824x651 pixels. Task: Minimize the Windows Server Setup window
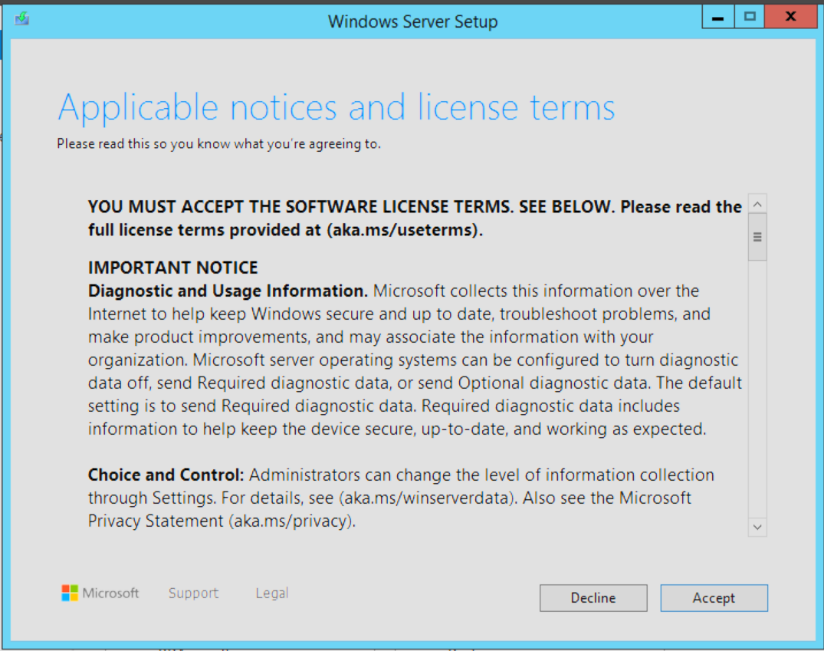[x=717, y=18]
